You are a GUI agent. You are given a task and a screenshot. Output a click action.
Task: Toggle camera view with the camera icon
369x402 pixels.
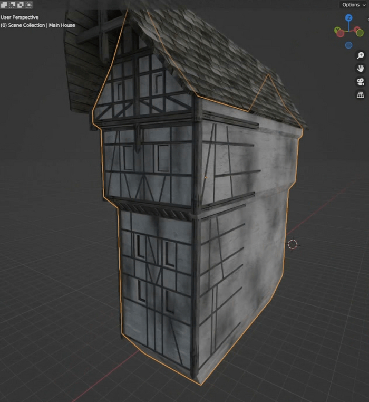tap(361, 82)
